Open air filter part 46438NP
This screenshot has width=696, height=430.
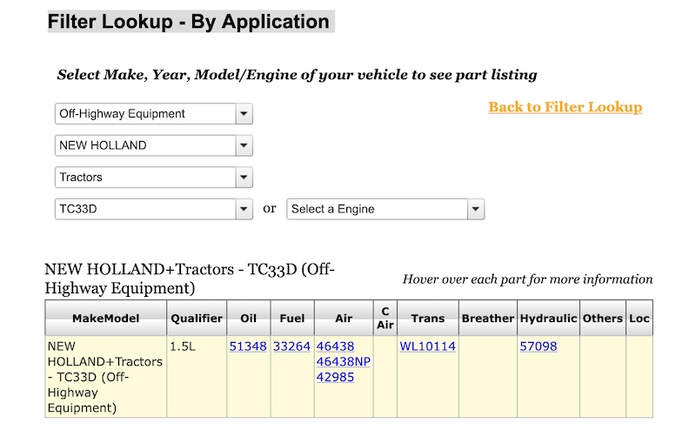coord(343,361)
